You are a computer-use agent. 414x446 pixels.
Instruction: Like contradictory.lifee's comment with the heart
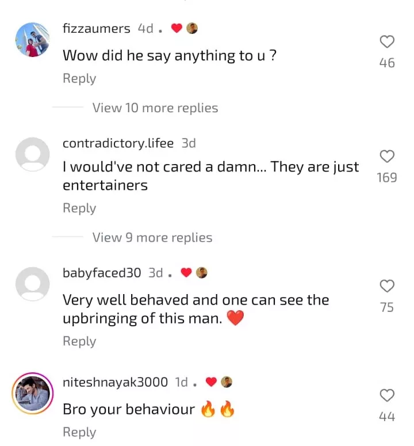[388, 156]
